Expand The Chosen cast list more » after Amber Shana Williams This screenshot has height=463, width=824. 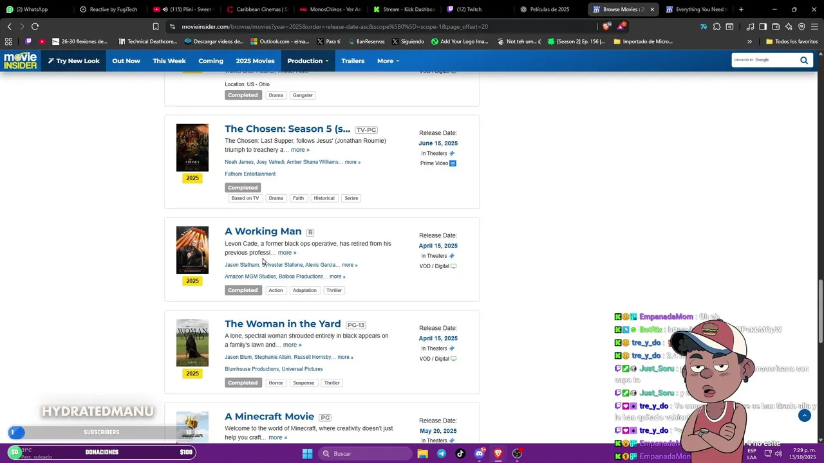(x=352, y=162)
